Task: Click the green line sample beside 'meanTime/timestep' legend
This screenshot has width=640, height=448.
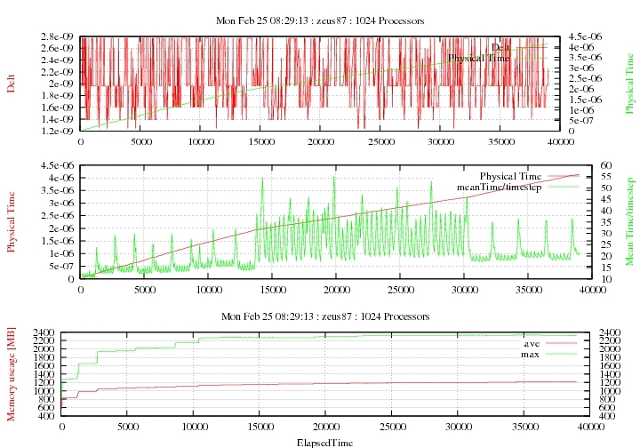Action: (564, 188)
